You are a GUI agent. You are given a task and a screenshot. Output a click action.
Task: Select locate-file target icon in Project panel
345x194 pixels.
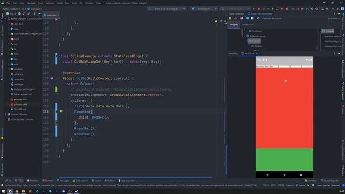coord(19,13)
